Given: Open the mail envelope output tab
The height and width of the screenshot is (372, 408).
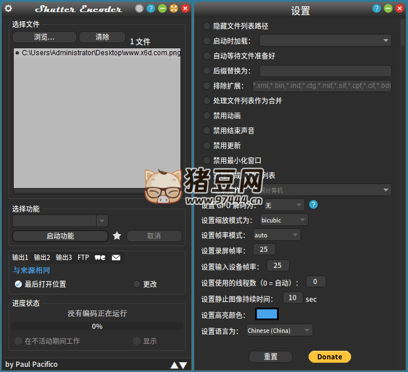Looking at the screenshot, I should click(x=116, y=258).
